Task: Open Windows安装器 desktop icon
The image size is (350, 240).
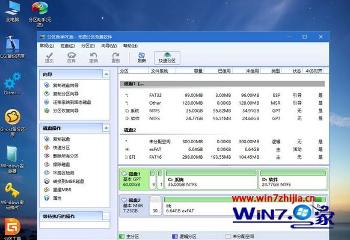Action: (13, 159)
